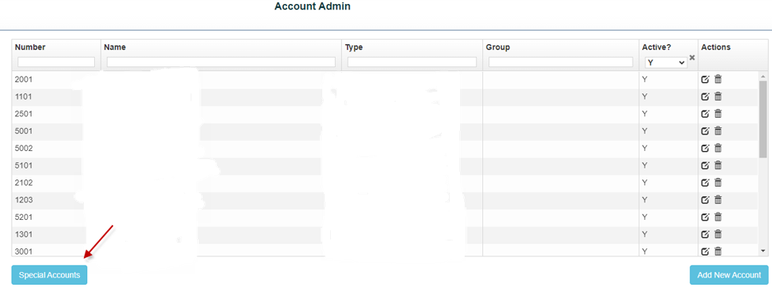Focus the Group filter field
The width and height of the screenshot is (772, 291).
click(561, 62)
